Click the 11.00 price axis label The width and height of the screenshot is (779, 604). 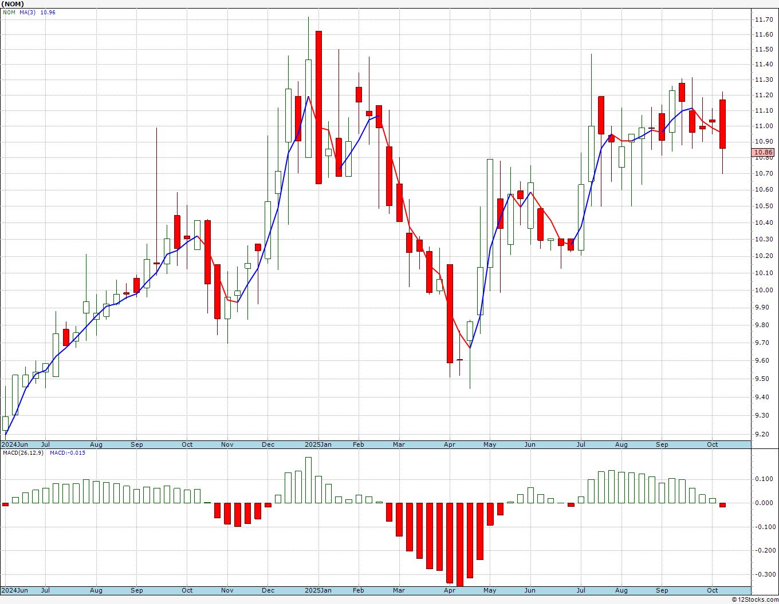[764, 126]
